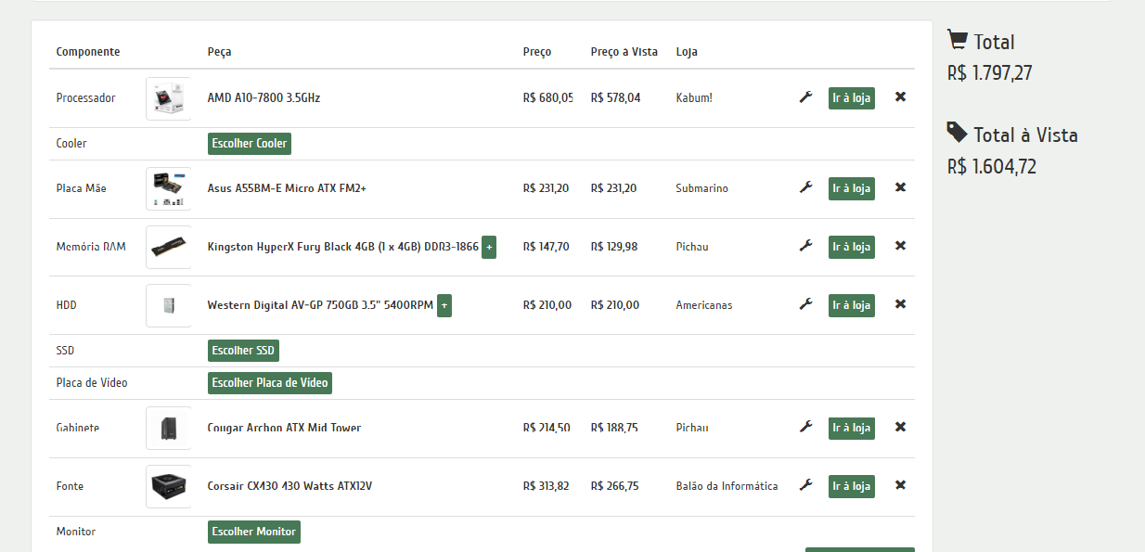1145x552 pixels.
Task: Click the Submarino store name
Action: [x=702, y=188]
